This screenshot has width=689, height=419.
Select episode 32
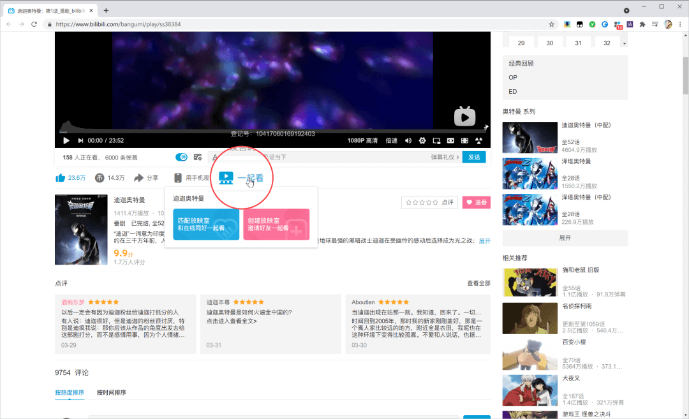pos(607,43)
